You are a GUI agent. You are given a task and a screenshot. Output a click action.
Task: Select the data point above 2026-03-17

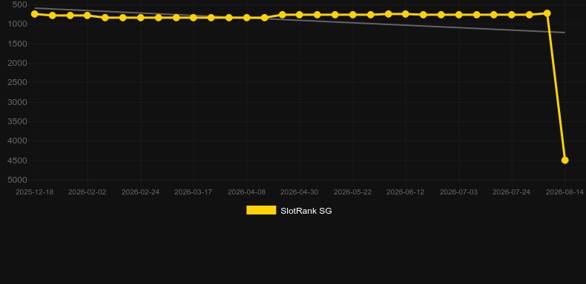click(x=193, y=18)
